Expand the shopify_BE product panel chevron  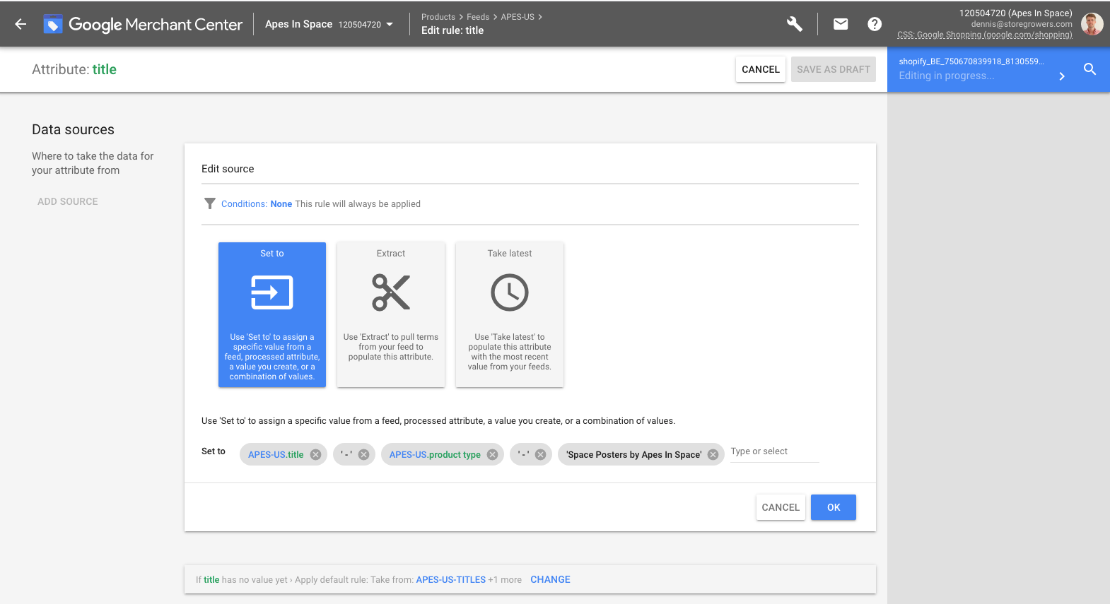point(1061,76)
